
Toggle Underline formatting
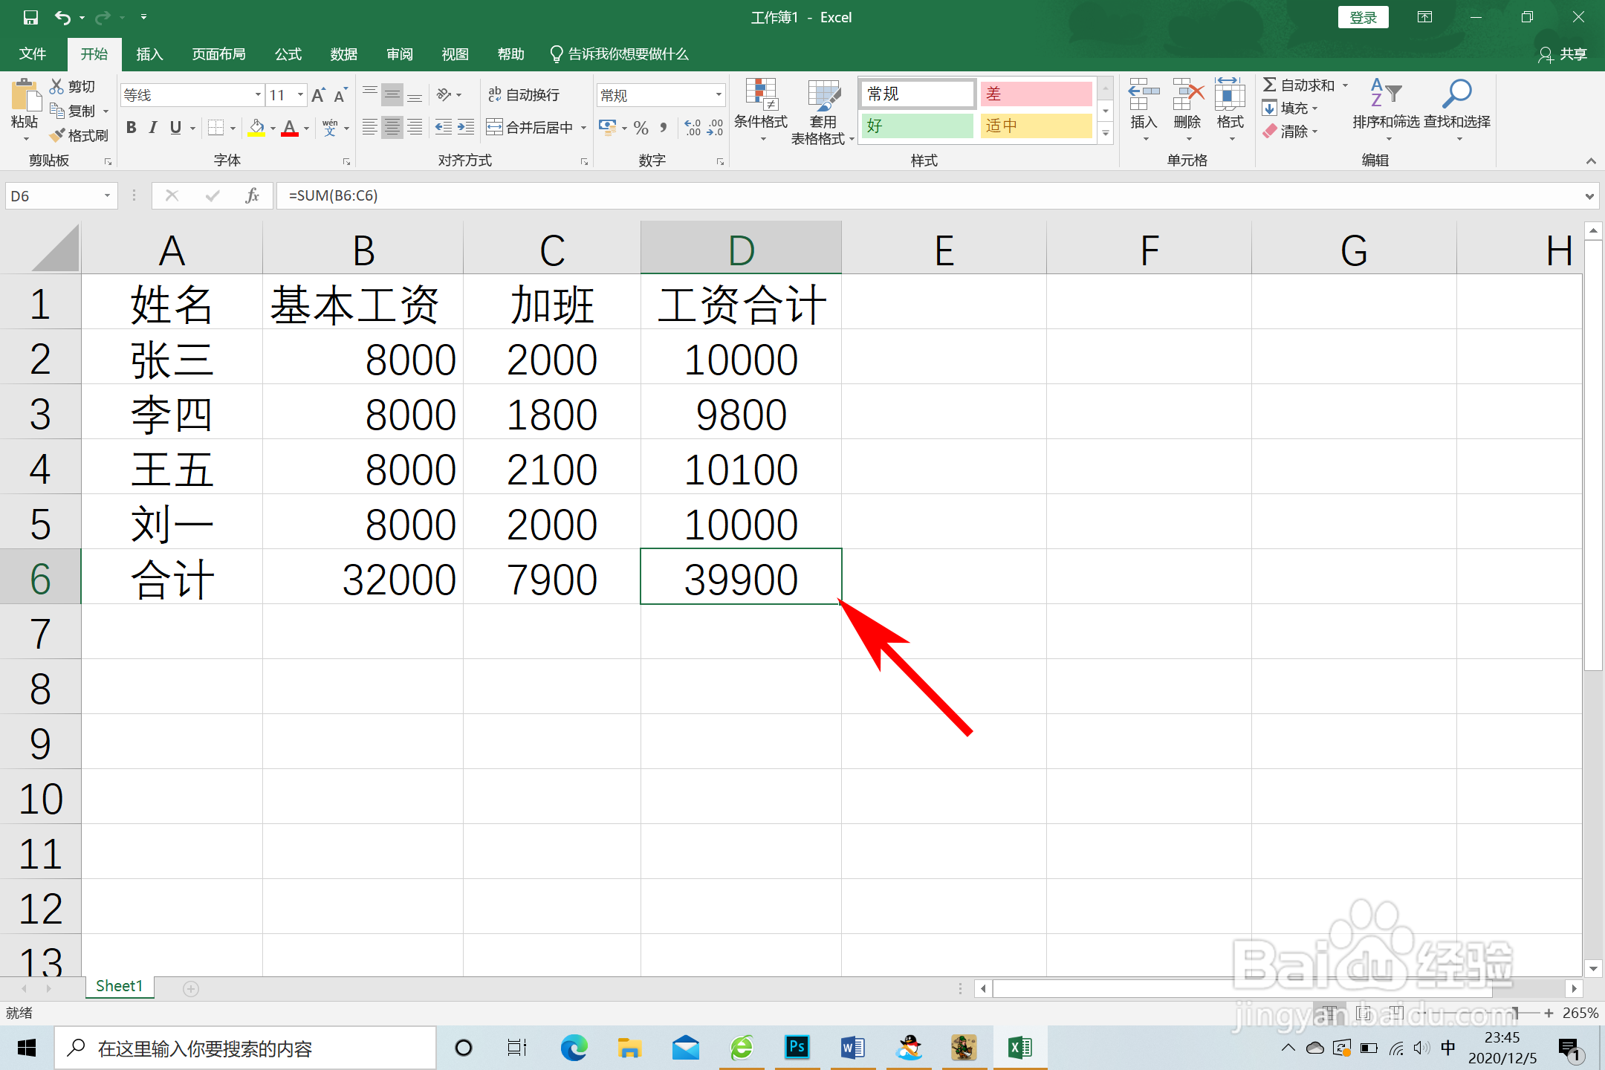pos(175,128)
